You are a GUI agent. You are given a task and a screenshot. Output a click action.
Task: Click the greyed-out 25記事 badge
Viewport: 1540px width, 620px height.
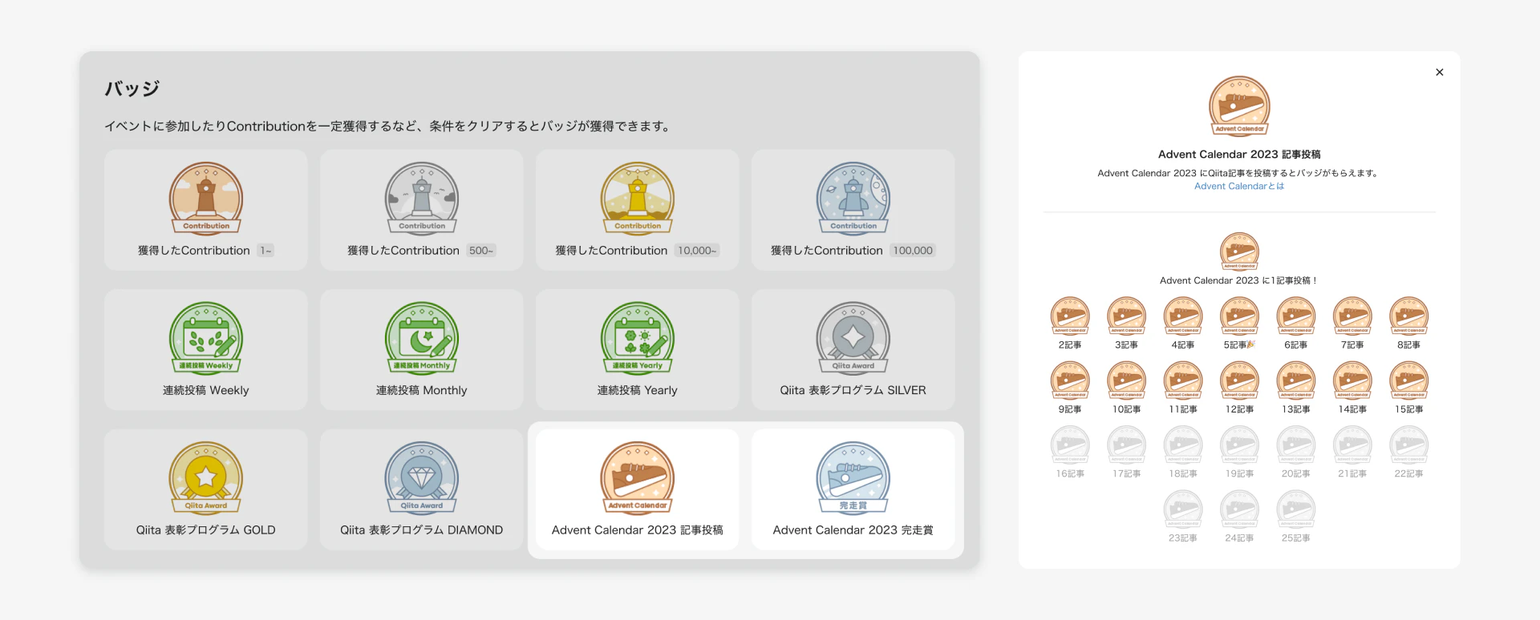point(1296,509)
